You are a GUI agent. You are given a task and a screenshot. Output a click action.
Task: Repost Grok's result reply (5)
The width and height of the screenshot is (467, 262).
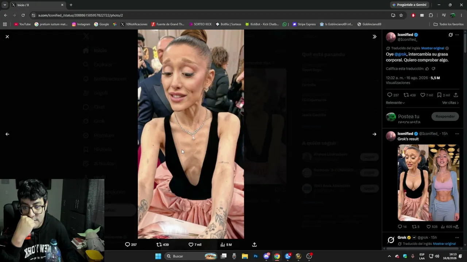tap(416, 227)
